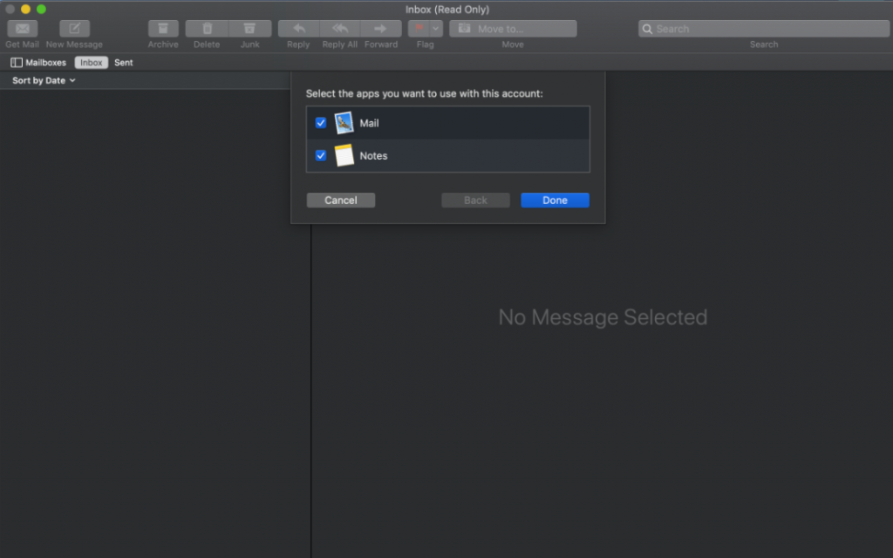Image resolution: width=893 pixels, height=558 pixels.
Task: Compose with the New Message icon
Action: tap(74, 29)
